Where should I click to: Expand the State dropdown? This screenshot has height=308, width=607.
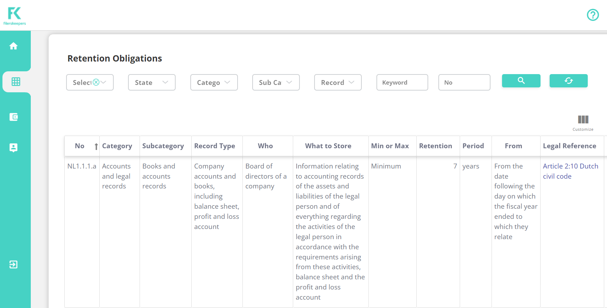pos(151,83)
